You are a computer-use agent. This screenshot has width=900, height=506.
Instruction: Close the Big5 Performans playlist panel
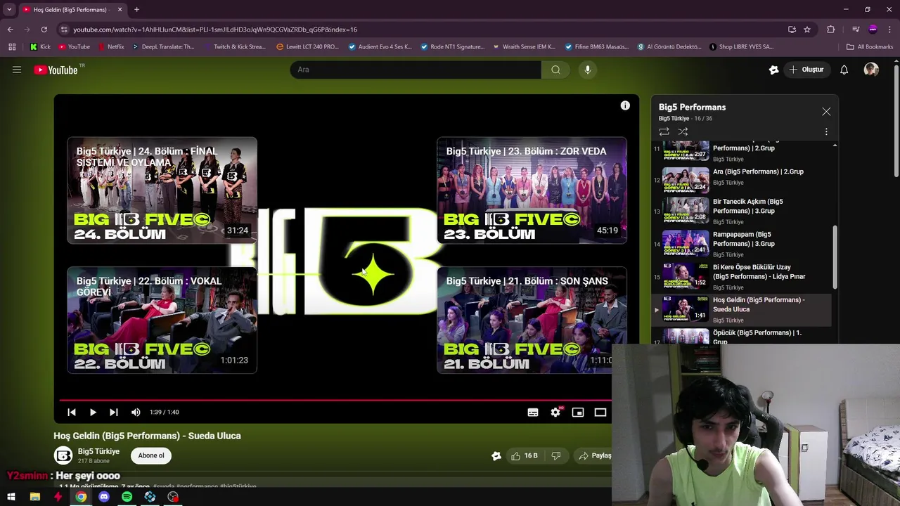coord(826,112)
